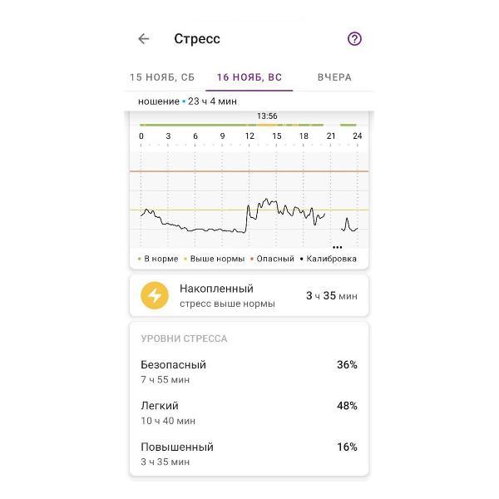Tap the Калибровка legend item
The height and width of the screenshot is (499, 499).
pyautogui.click(x=329, y=259)
